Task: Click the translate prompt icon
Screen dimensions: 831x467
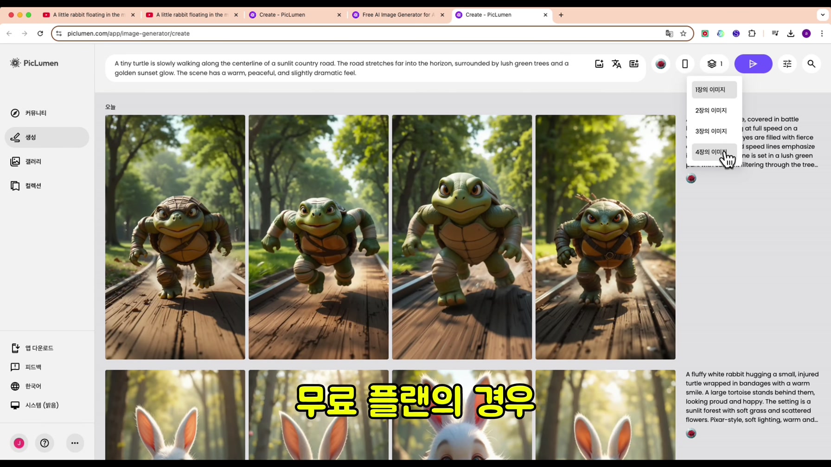Action: pyautogui.click(x=616, y=64)
